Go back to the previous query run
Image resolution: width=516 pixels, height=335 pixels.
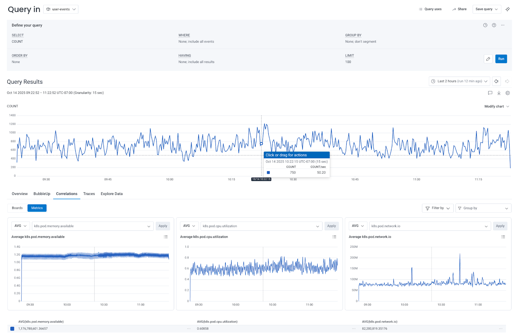pyautogui.click(x=496, y=81)
